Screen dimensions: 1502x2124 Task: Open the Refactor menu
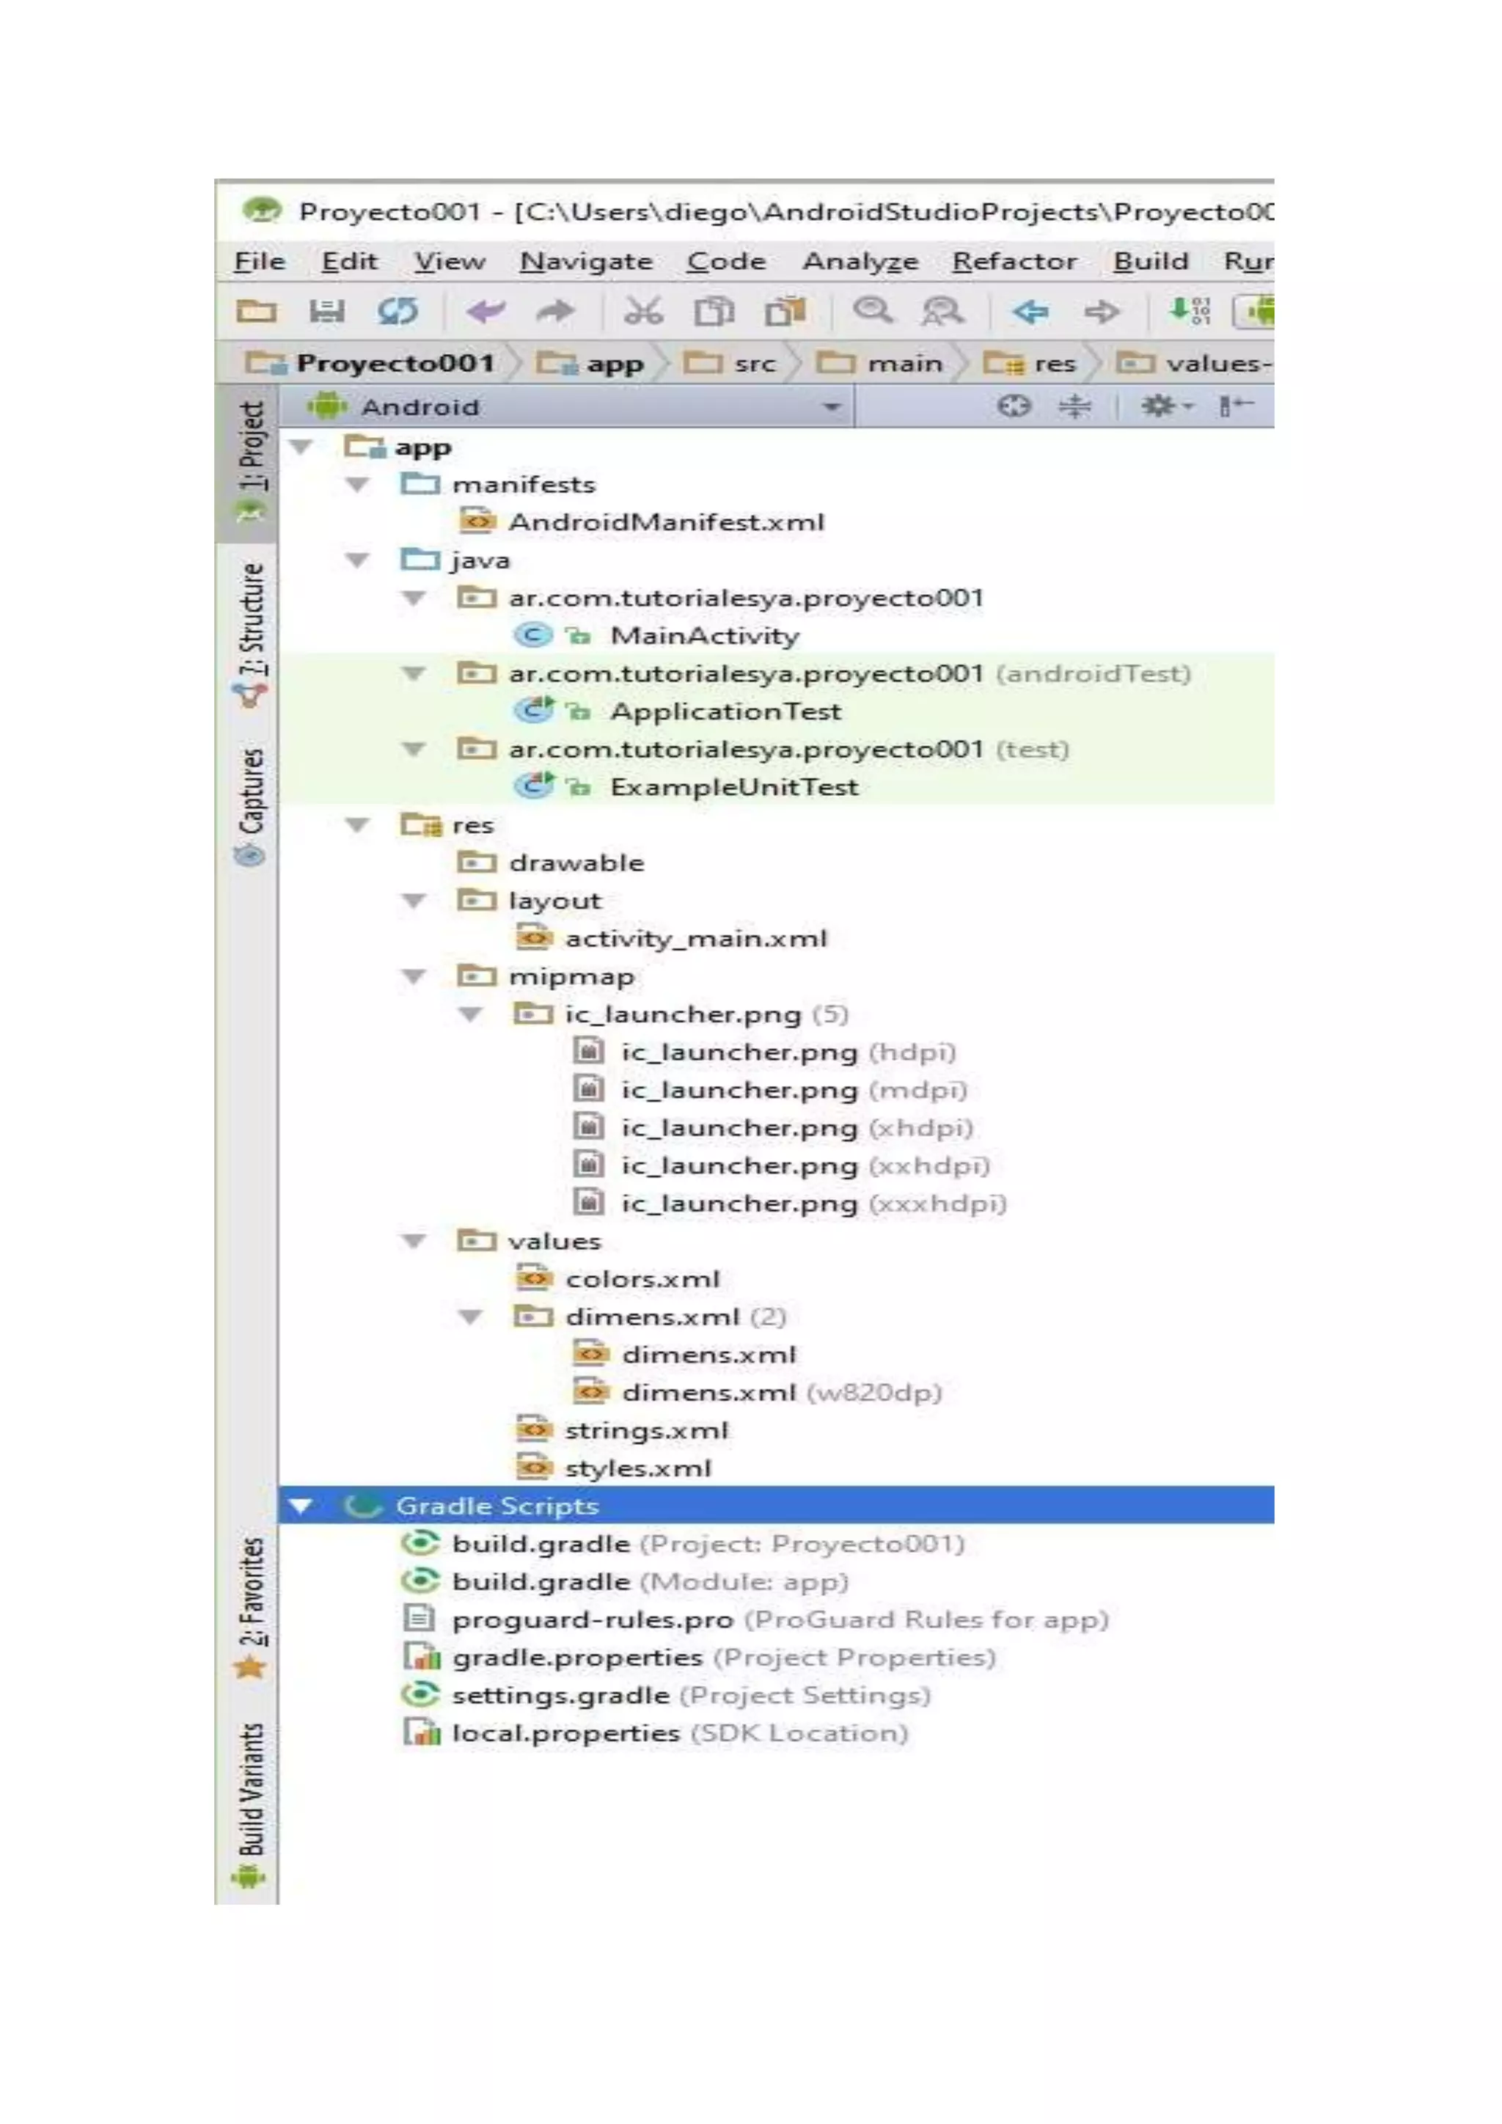point(1014,262)
